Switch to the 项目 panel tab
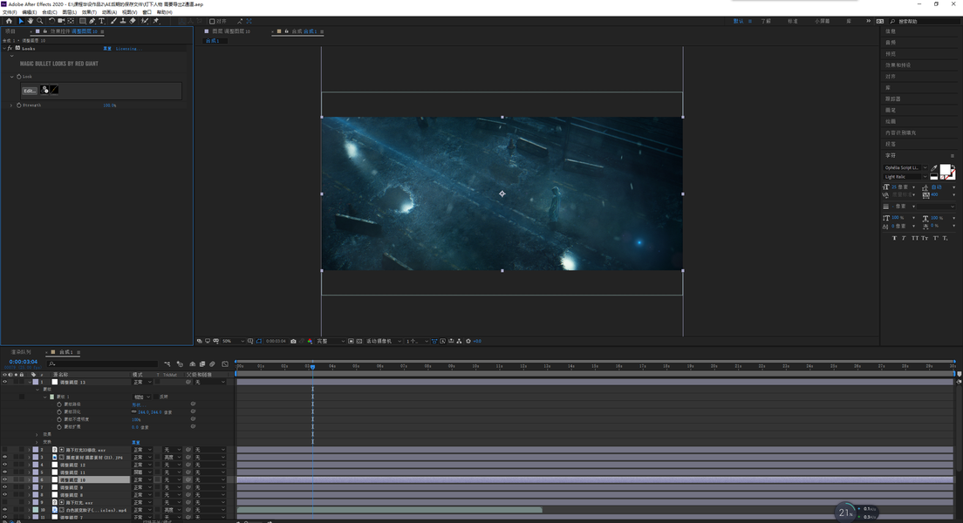Screen dimensions: 963x523 click(x=10, y=31)
